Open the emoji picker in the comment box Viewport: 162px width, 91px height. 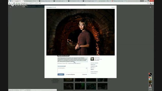(87, 68)
